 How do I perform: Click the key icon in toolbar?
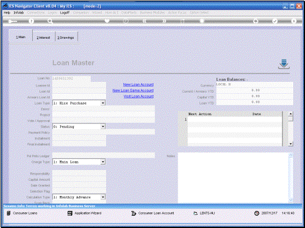tap(12, 21)
